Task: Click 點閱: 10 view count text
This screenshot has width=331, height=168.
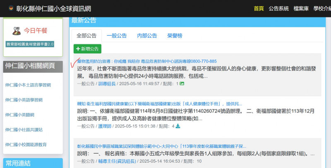Action: pos(192,161)
